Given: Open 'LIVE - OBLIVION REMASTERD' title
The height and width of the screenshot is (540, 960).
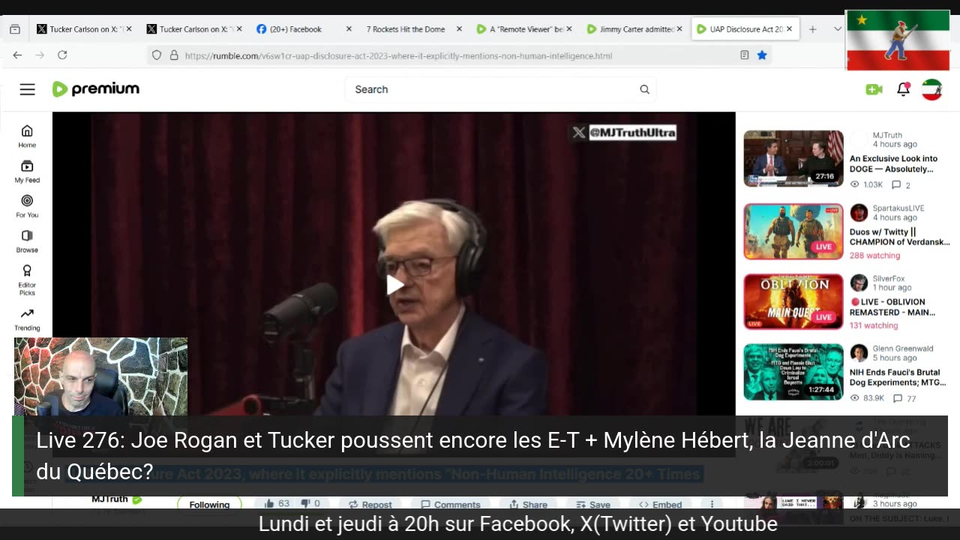Looking at the screenshot, I should pos(892,307).
